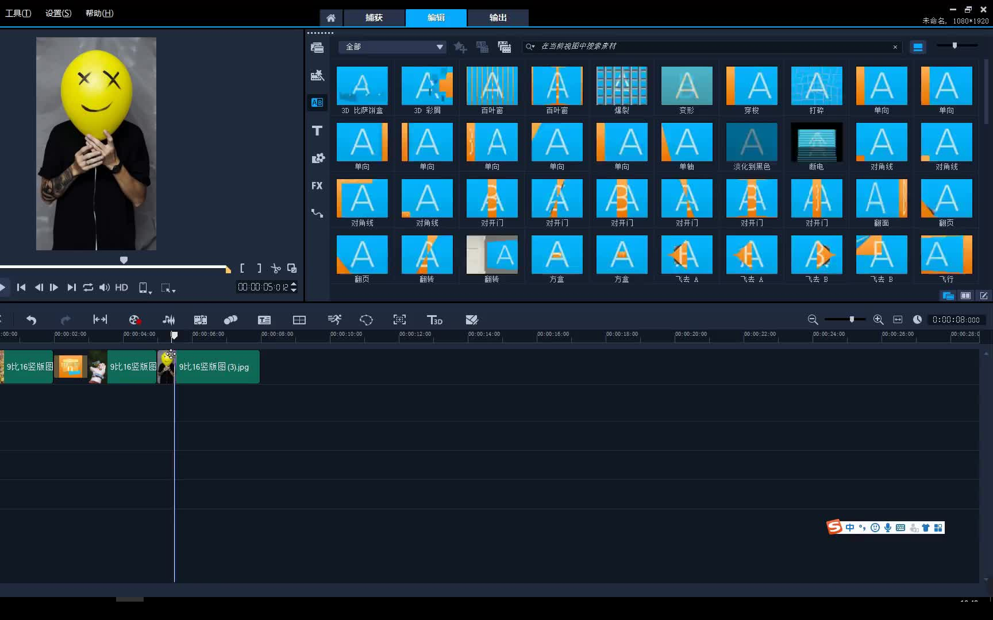Viewport: 993px width, 620px height.
Task: Enable loop playback in the preview controls
Action: click(x=88, y=288)
